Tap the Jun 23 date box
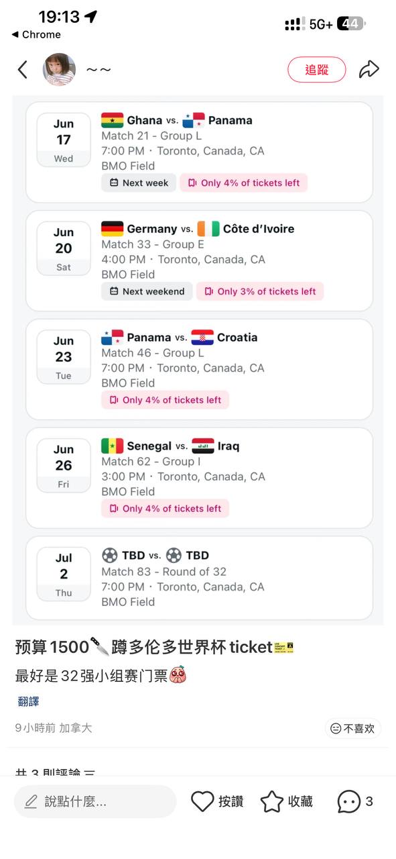396x859 pixels. (64, 357)
